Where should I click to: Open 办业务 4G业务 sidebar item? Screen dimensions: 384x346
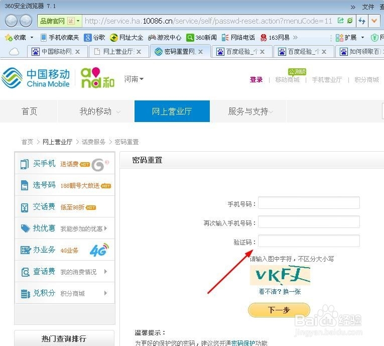point(65,250)
